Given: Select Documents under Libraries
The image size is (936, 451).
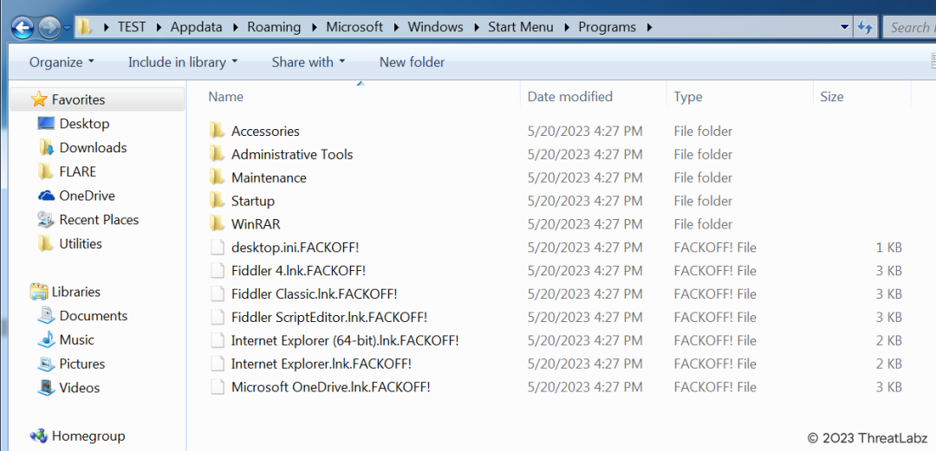Looking at the screenshot, I should point(93,316).
